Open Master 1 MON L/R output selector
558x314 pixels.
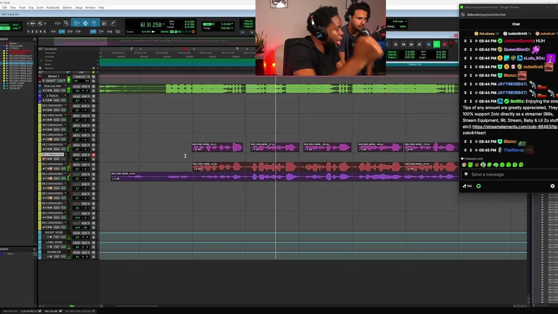pyautogui.click(x=82, y=77)
